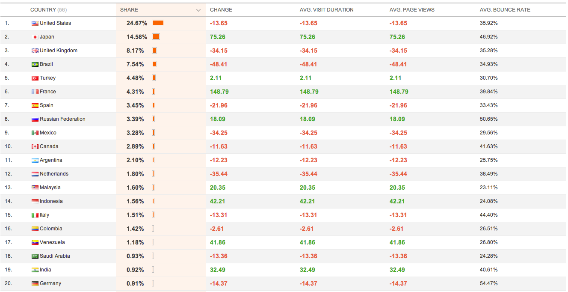Click the 14.58% share value

tap(137, 37)
